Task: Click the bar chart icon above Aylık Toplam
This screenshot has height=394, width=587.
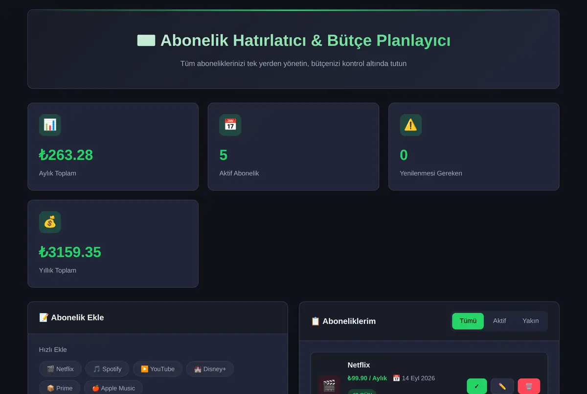Action: tap(50, 125)
